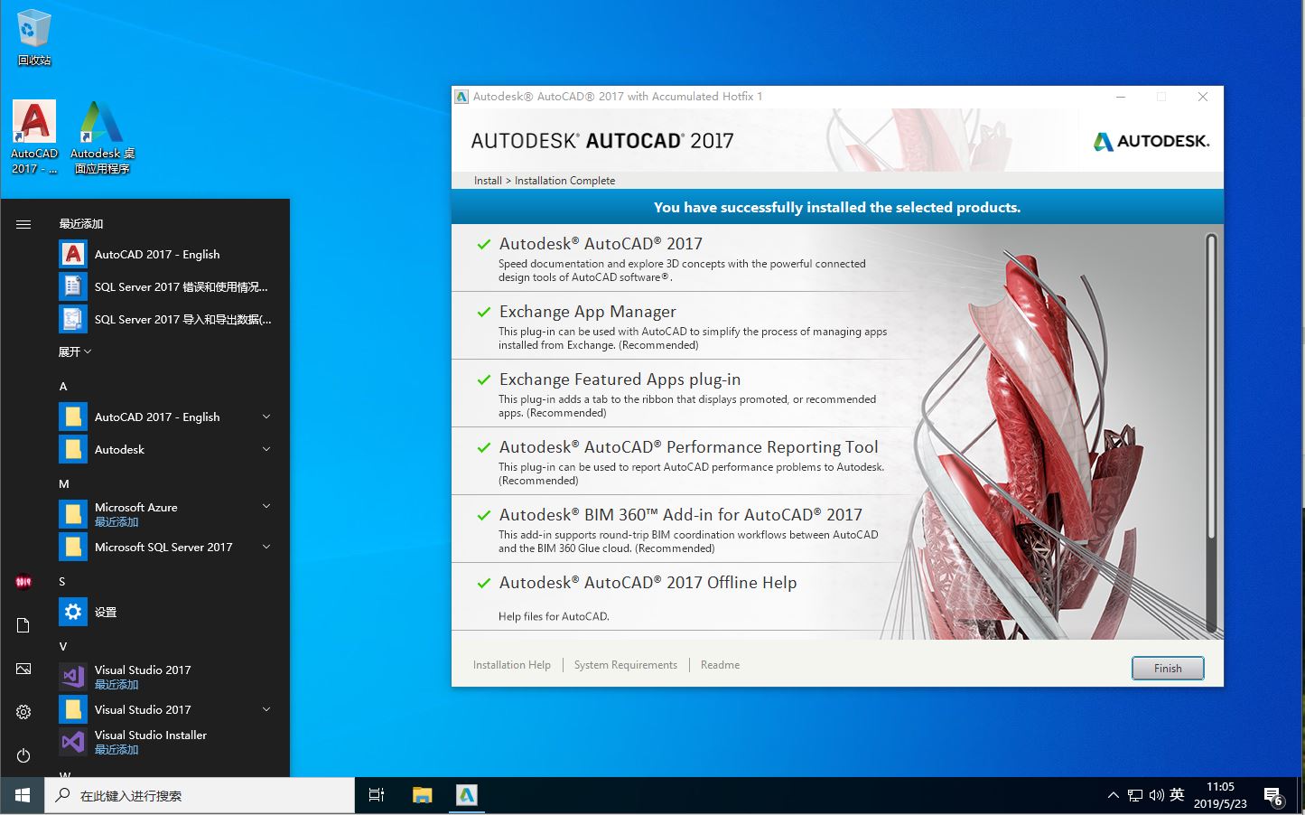Screen dimensions: 1305x815
Task: Switch to the Autodesk installer taskbar icon
Action: click(x=466, y=795)
